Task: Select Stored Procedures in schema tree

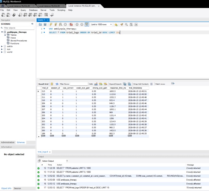Action: coord(18,41)
